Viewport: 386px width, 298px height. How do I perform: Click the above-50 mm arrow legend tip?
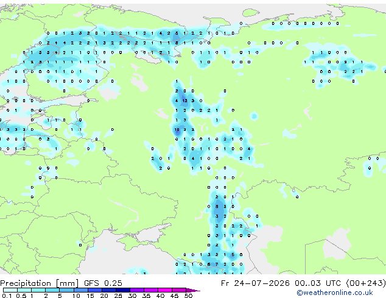(x=193, y=290)
